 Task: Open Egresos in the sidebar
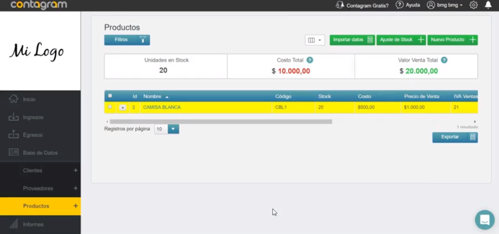[32, 135]
